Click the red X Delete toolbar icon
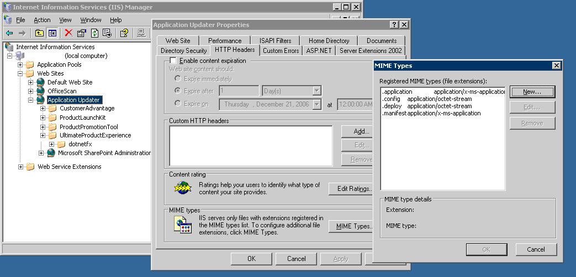This screenshot has height=277, width=576. point(68,33)
